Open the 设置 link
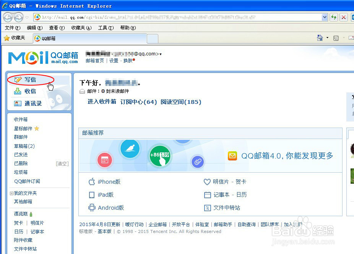This screenshot has width=354, height=254. click(114, 61)
